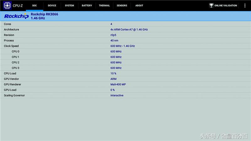This screenshot has height=141, width=251.
Task: Select the CPU 3 row label
Action: (x=15, y=68)
